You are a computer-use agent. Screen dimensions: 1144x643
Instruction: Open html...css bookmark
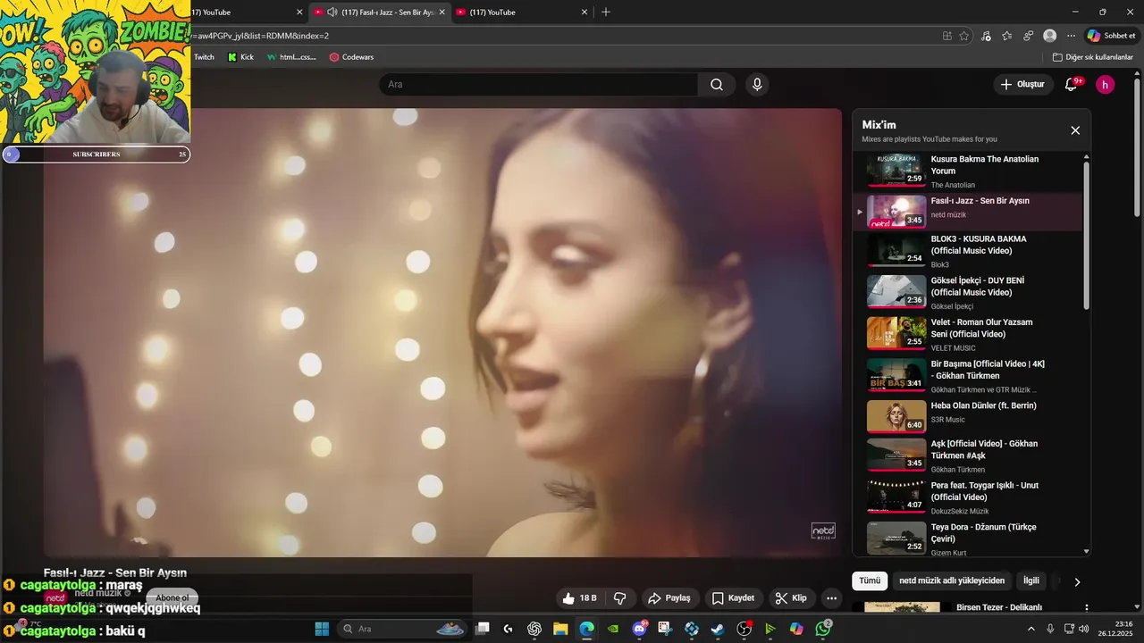pos(292,57)
